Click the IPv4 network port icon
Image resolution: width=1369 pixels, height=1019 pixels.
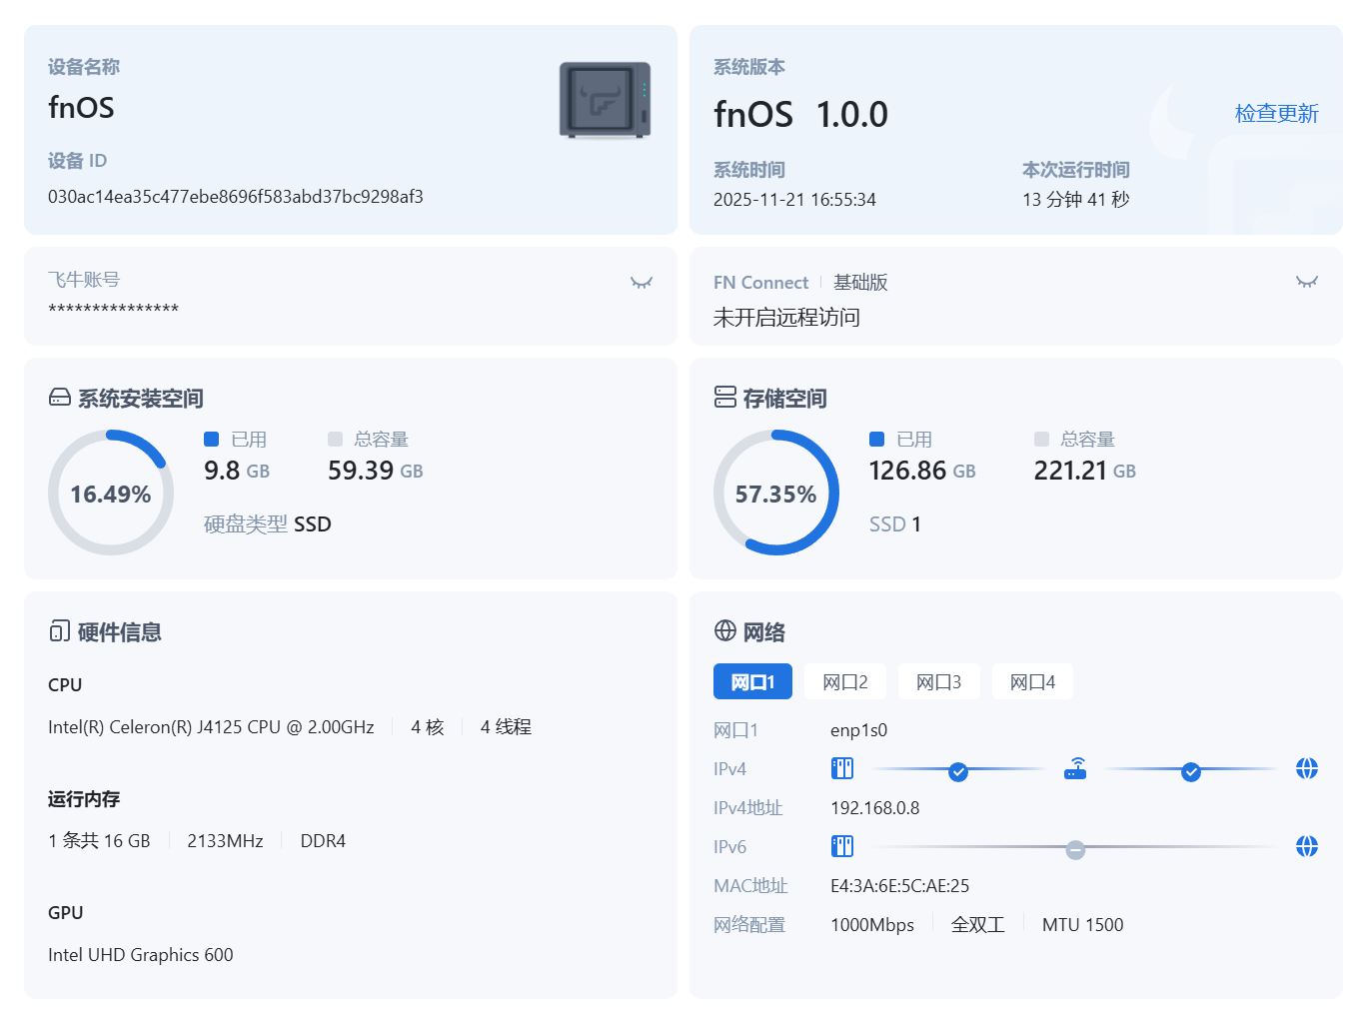(x=842, y=768)
